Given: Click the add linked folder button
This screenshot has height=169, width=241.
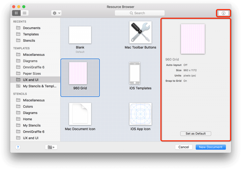Looking at the screenshot, I should [51, 147].
